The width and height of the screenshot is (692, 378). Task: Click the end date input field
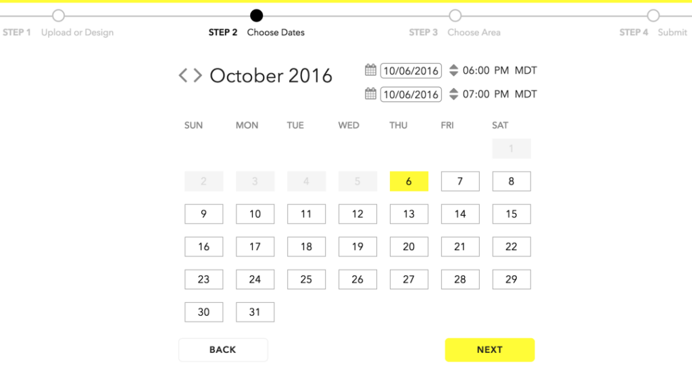point(411,95)
